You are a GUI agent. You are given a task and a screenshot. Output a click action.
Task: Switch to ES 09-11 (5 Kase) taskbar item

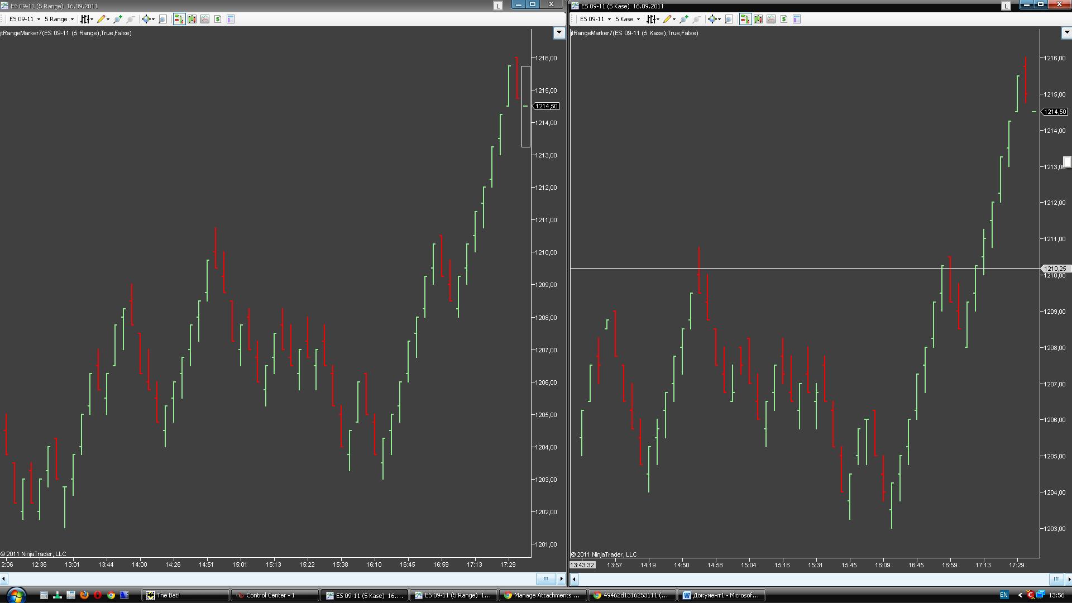pos(364,595)
